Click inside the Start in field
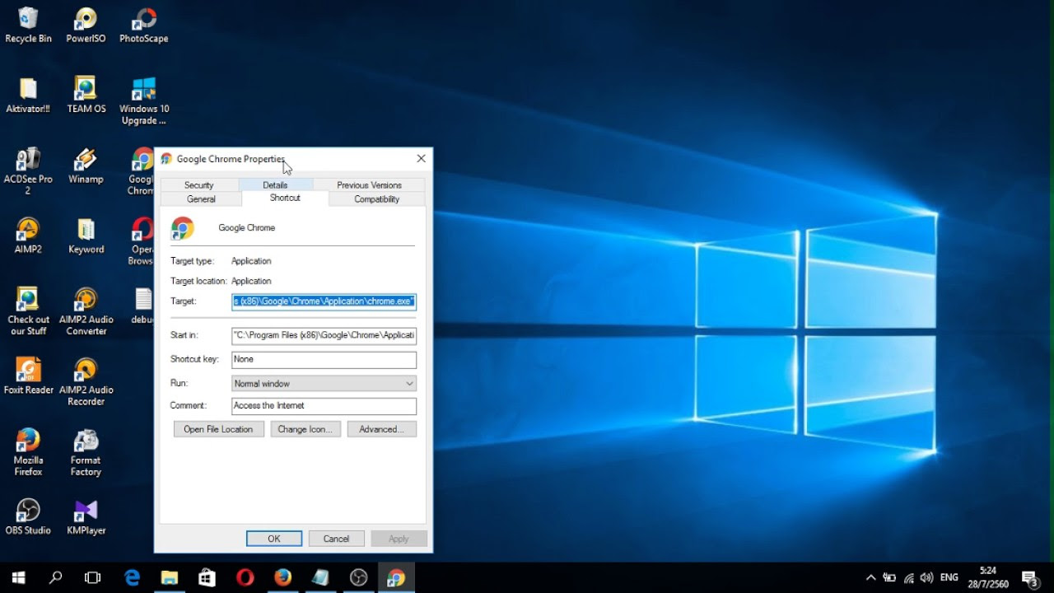 click(x=324, y=335)
